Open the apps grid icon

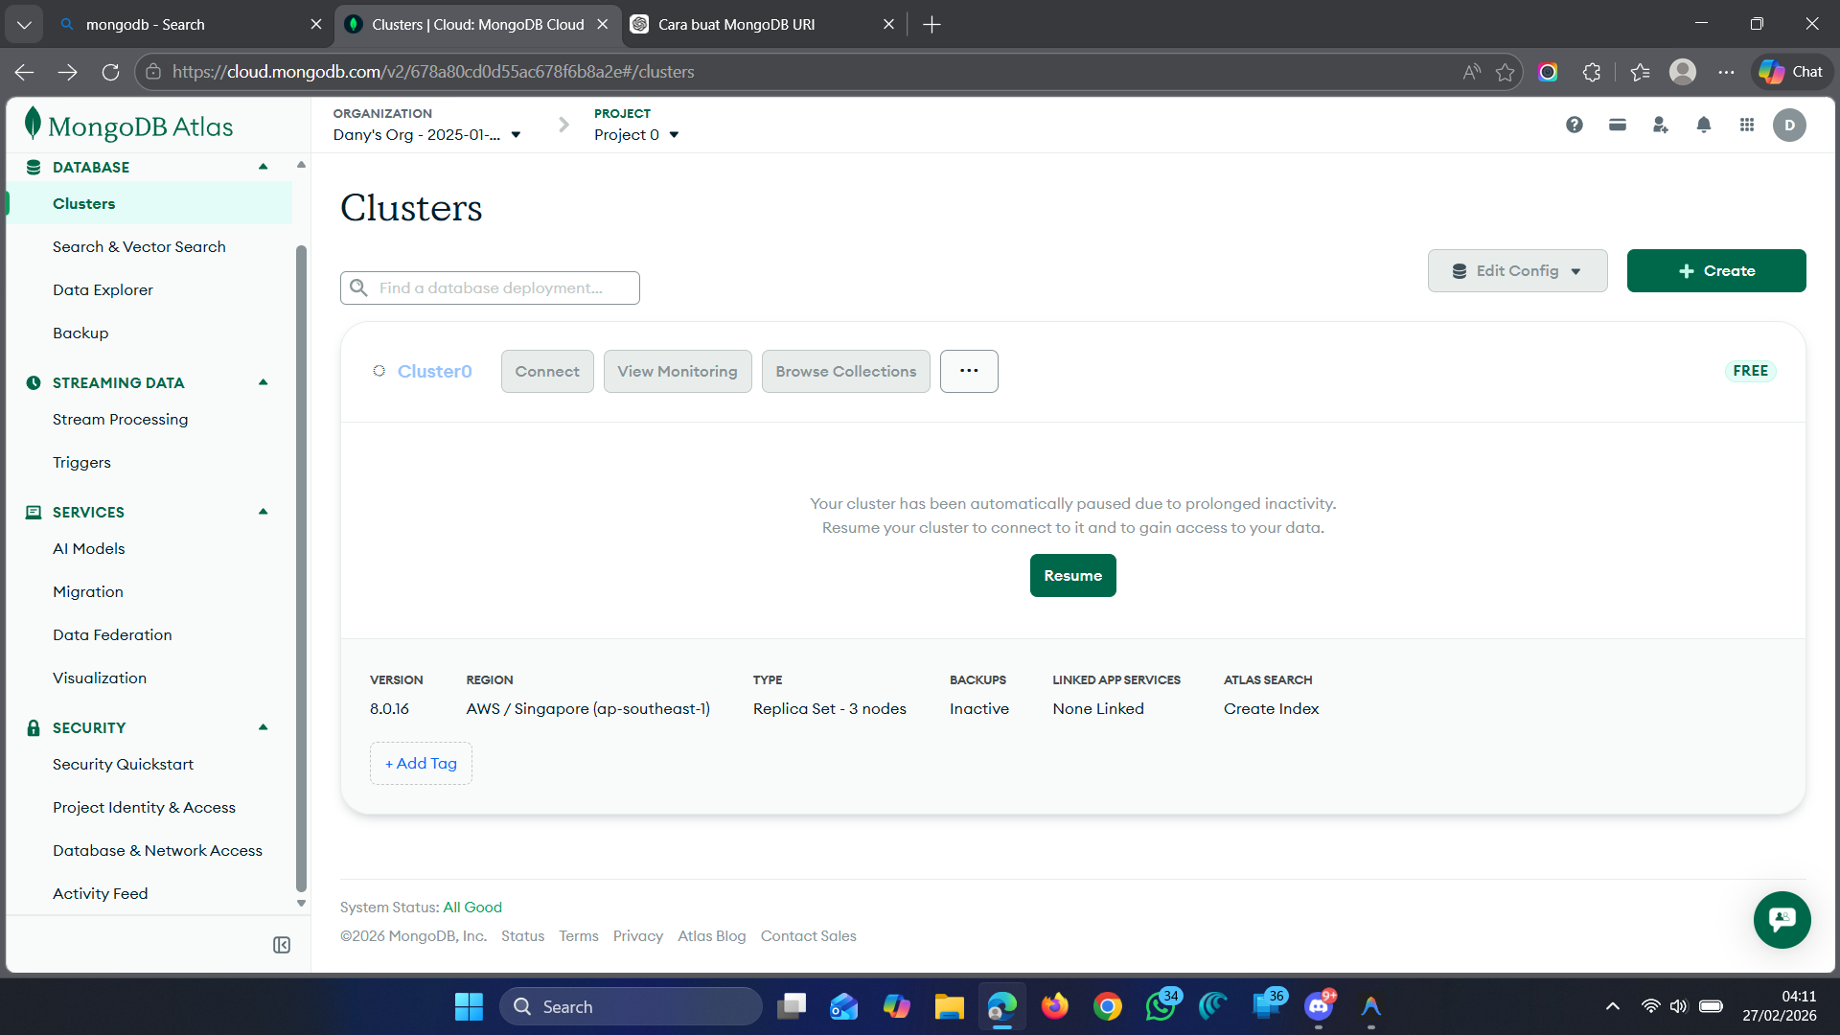1747,125
